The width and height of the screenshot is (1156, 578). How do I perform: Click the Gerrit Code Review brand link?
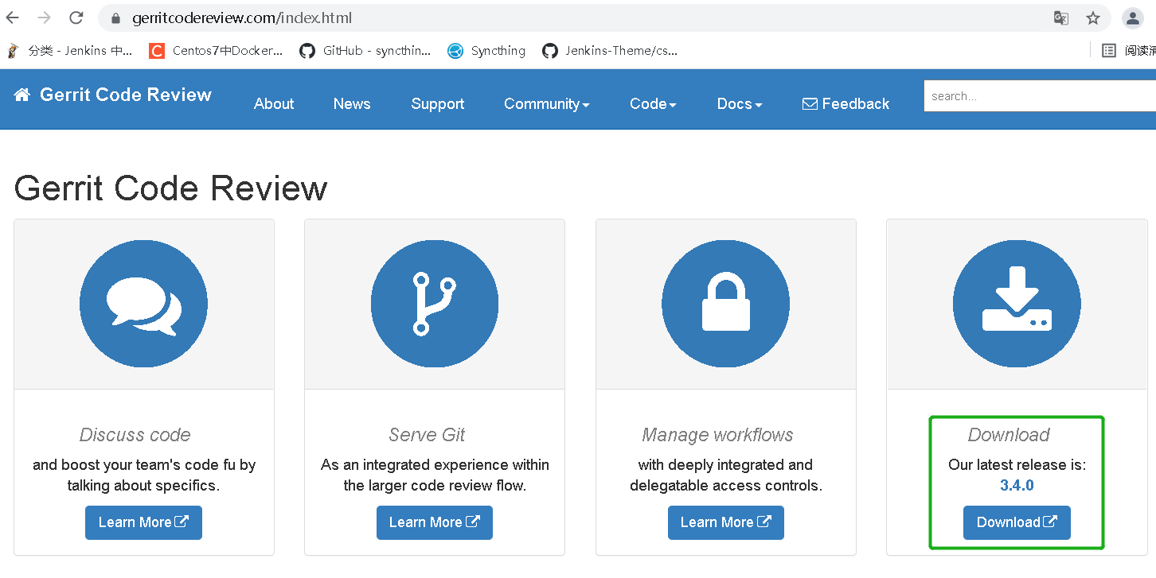tap(126, 95)
